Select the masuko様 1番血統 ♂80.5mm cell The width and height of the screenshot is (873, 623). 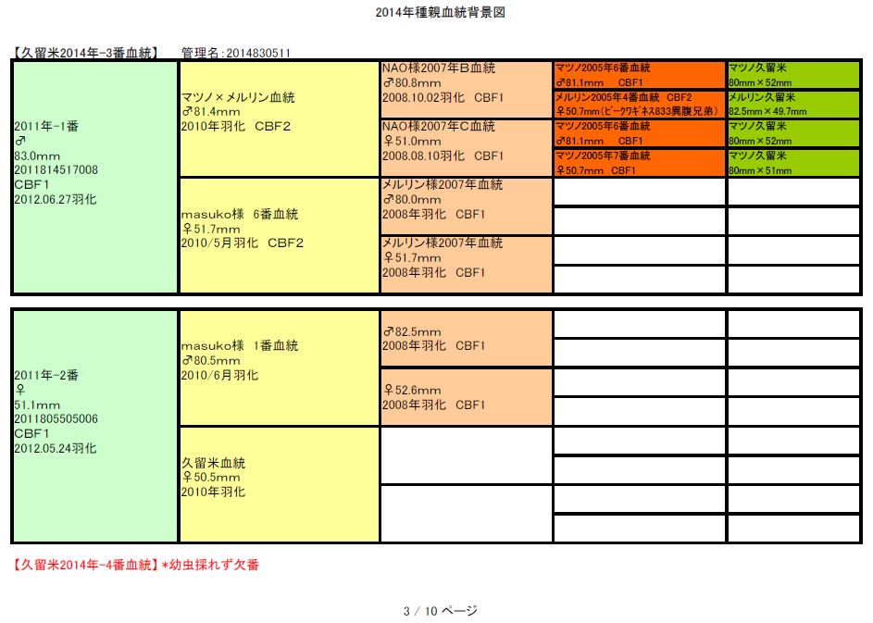pos(279,368)
